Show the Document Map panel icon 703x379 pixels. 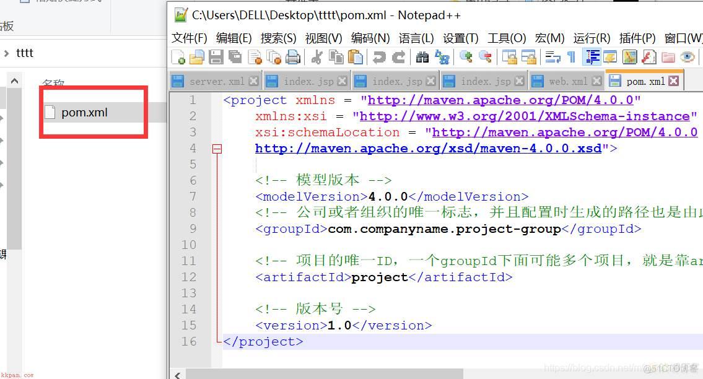tap(629, 57)
